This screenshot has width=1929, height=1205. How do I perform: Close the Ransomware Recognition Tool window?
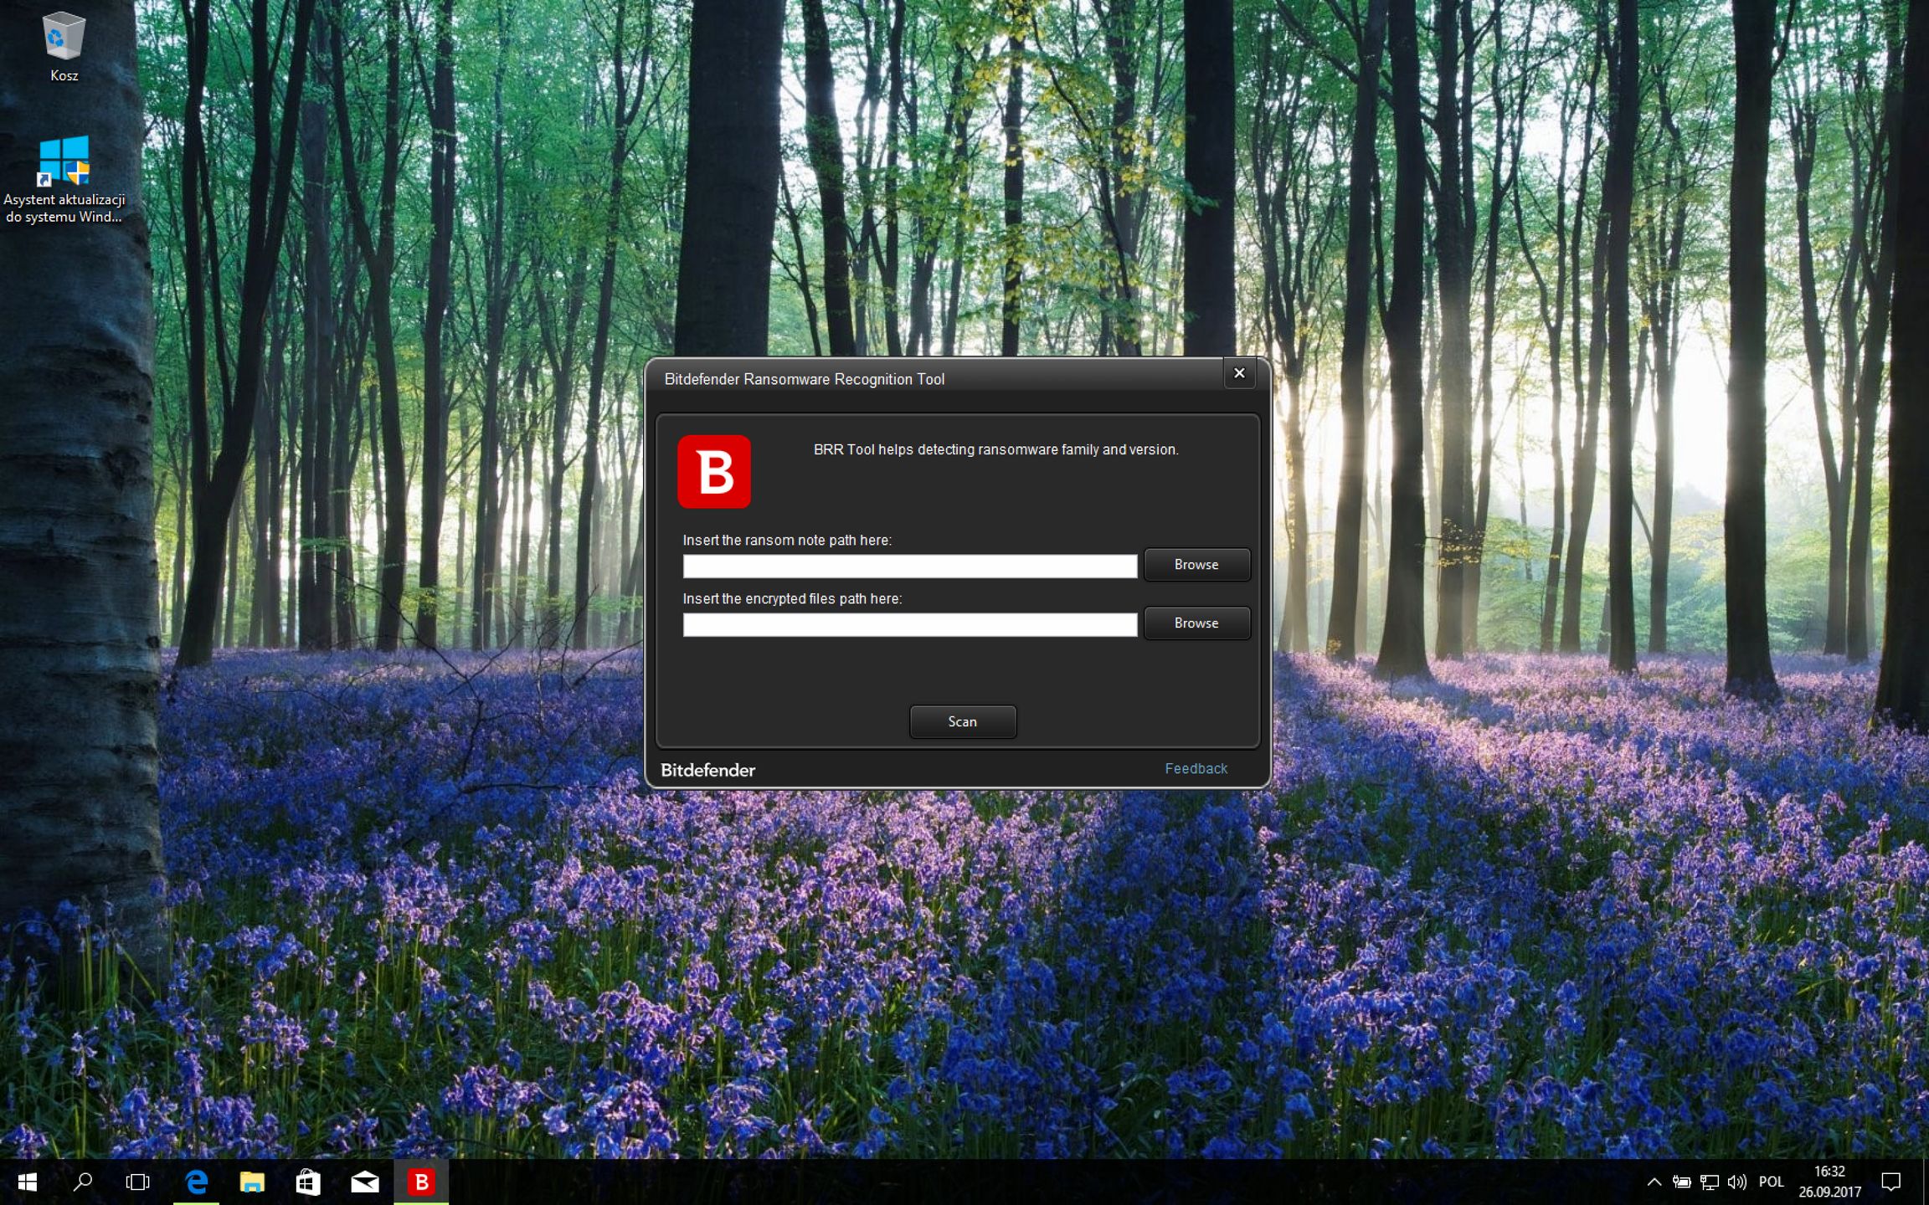(x=1238, y=373)
